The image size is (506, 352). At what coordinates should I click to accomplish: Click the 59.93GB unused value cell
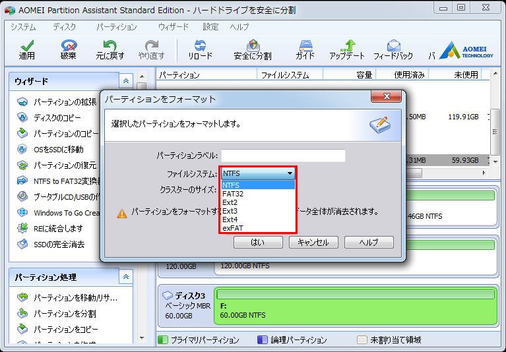click(465, 160)
